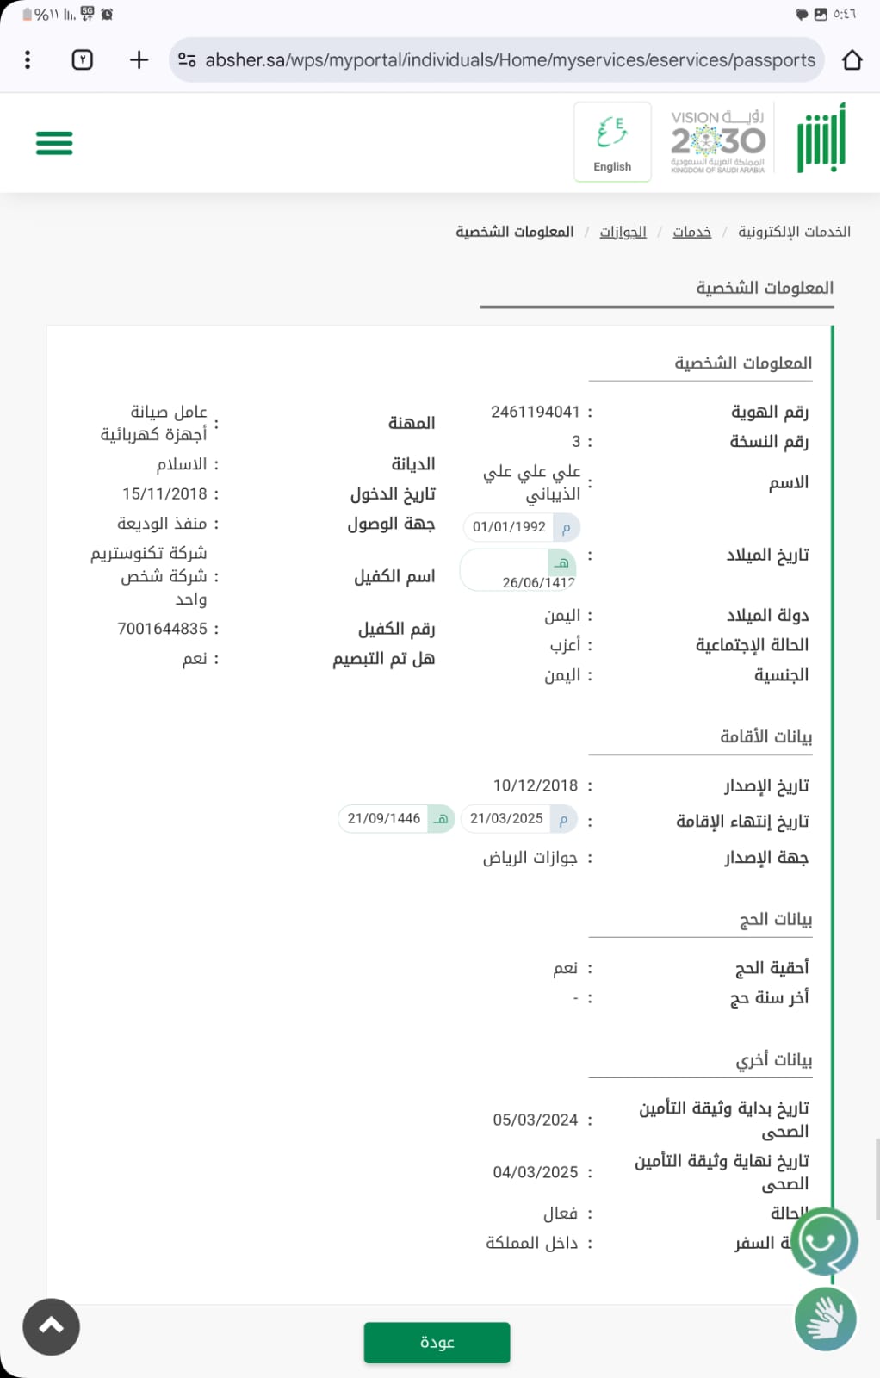Click the site settings icon in address bar
Screen dimensions: 880x1378
tap(187, 59)
